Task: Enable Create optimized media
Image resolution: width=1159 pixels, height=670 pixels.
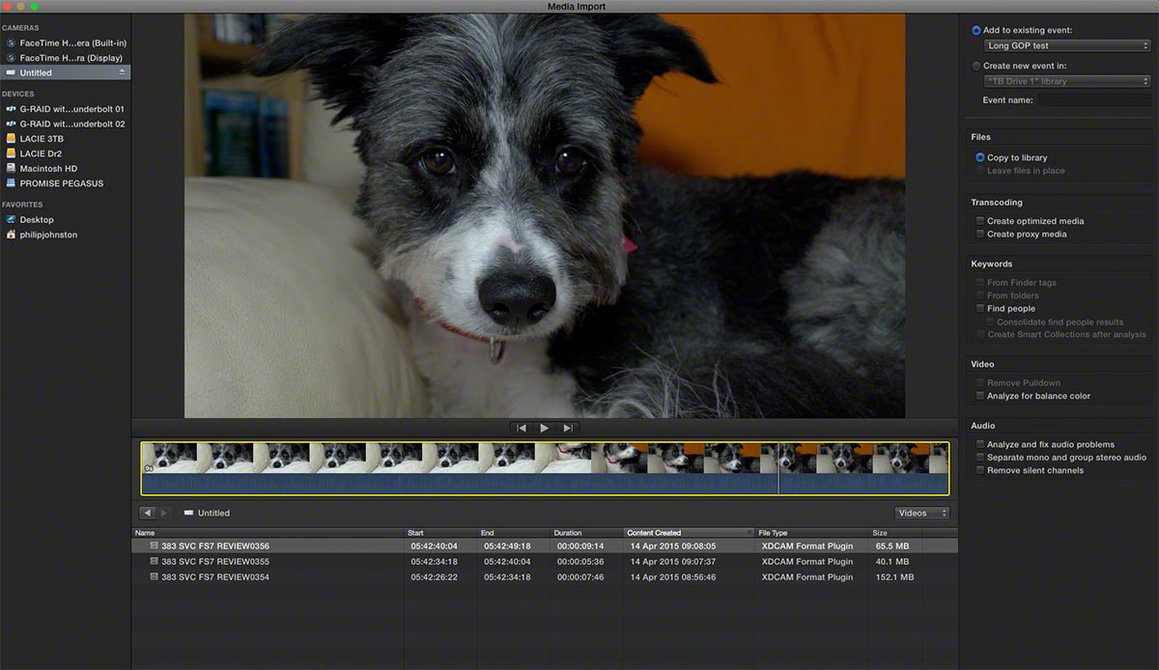Action: click(979, 221)
